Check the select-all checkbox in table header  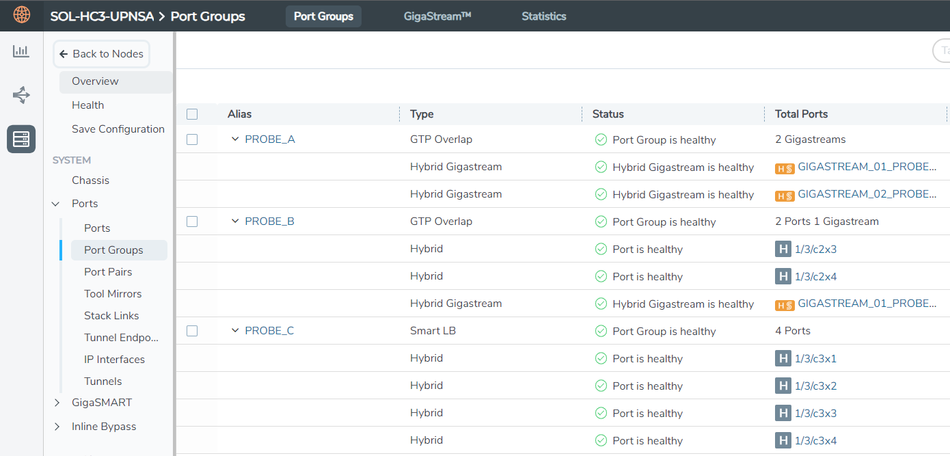coord(192,113)
